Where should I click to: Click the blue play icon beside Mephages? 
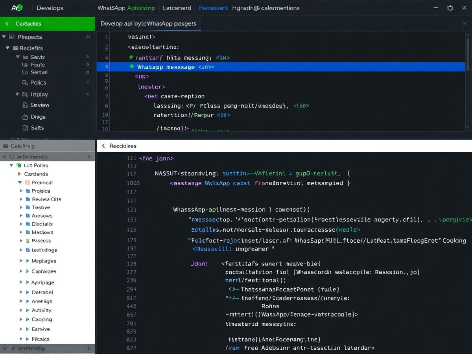pyautogui.click(x=28, y=261)
